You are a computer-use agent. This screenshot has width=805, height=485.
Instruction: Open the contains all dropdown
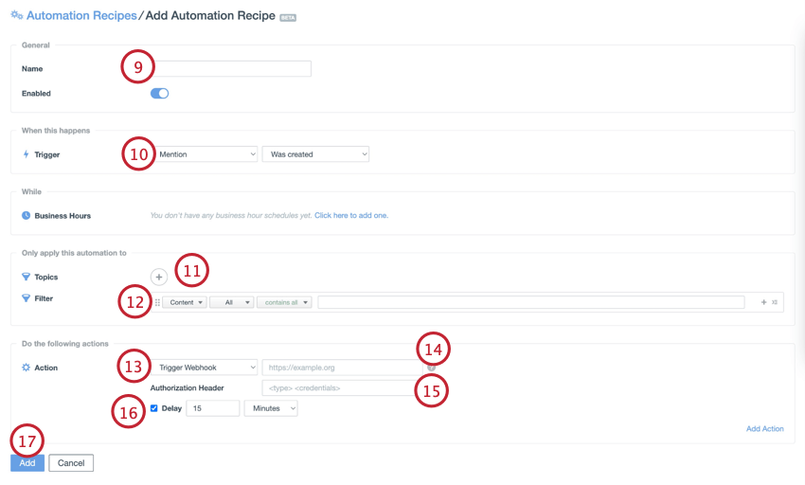[284, 302]
